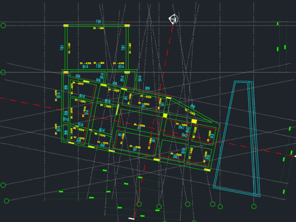Pick yellow column at bottom-left of TB1 frame
The height and width of the screenshot is (222, 296).
(x=66, y=72)
